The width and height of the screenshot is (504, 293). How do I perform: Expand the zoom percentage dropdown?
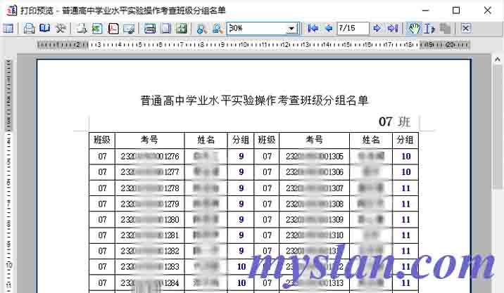(291, 28)
